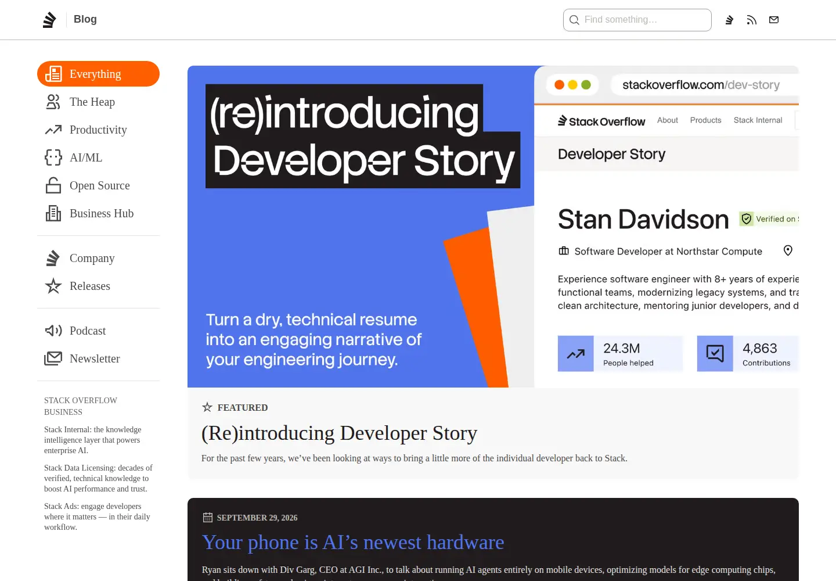Click the Open Source unlocked padlock icon

coord(53,185)
